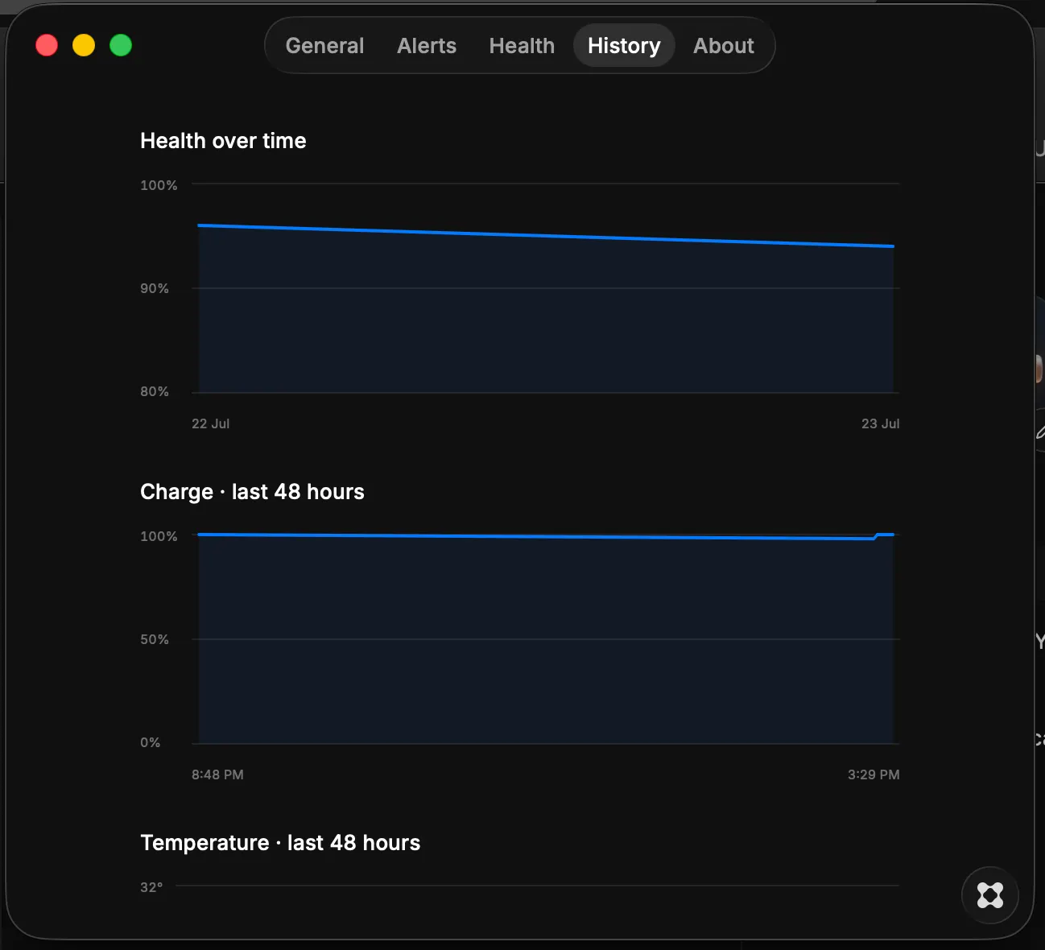
Task: Open the Alerts tab
Action: (427, 46)
